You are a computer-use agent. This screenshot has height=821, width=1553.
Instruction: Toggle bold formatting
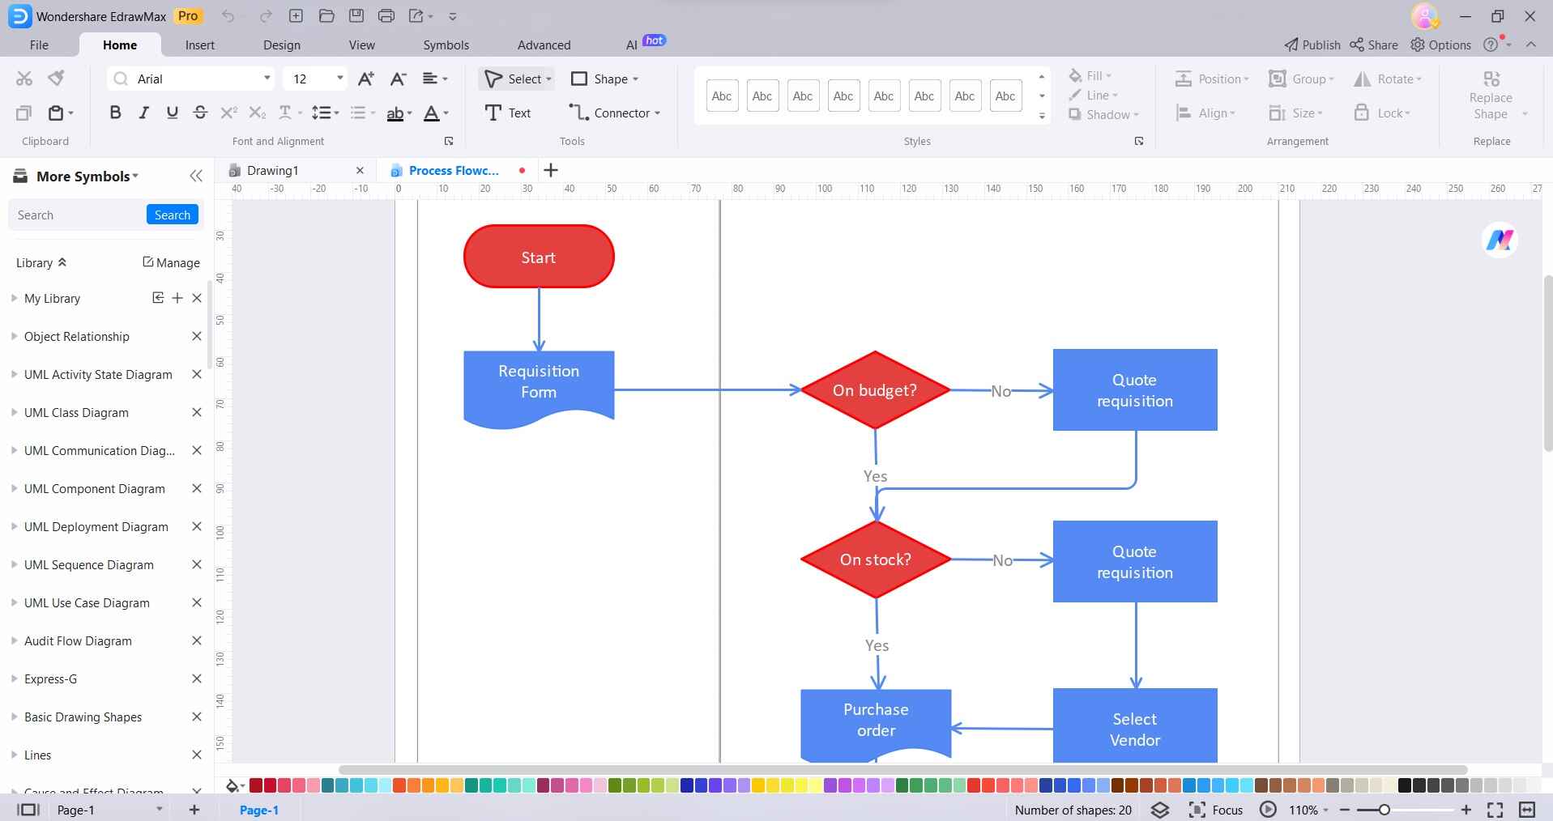coord(115,113)
